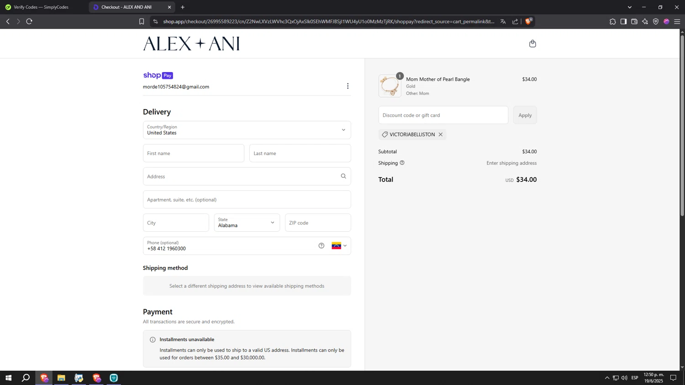Image resolution: width=685 pixels, height=385 pixels.
Task: Open File Explorer from taskbar
Action: 61,378
